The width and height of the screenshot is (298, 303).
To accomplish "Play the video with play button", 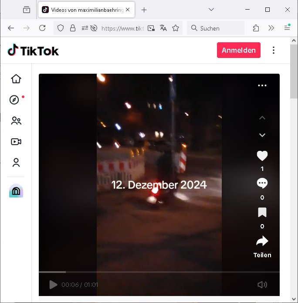I will click(x=53, y=285).
